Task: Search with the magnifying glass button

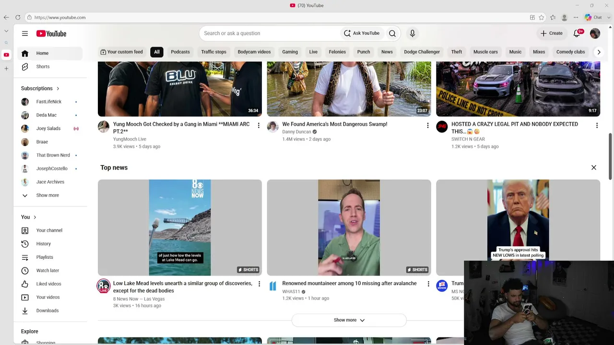Action: click(x=392, y=34)
